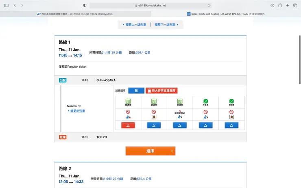Click the orange 抵達 arrival badge

click(x=63, y=137)
